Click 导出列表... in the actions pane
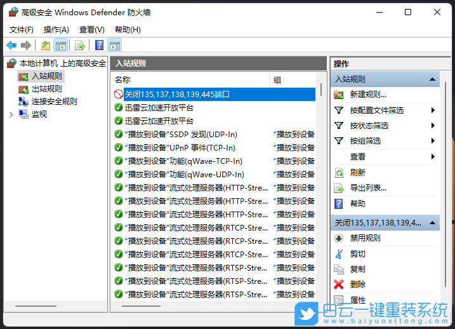 [368, 188]
